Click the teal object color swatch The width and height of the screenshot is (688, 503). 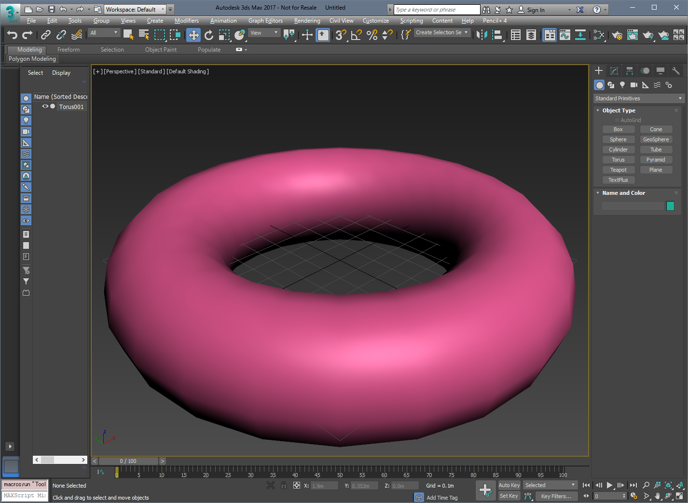[670, 206]
